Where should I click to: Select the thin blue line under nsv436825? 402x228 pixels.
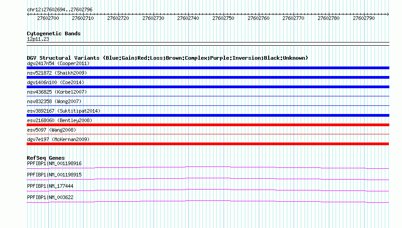pos(208,96)
